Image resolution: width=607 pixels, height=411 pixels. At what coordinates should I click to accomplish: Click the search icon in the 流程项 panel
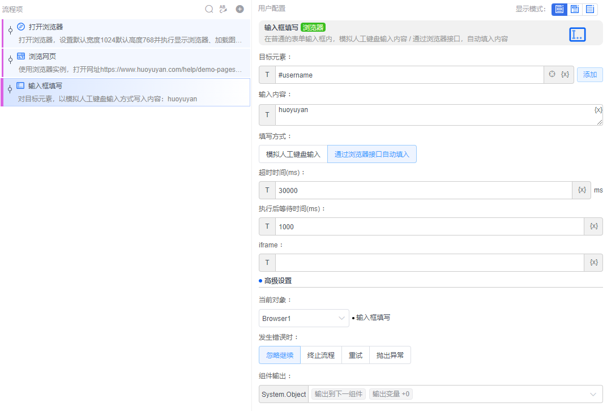[208, 9]
